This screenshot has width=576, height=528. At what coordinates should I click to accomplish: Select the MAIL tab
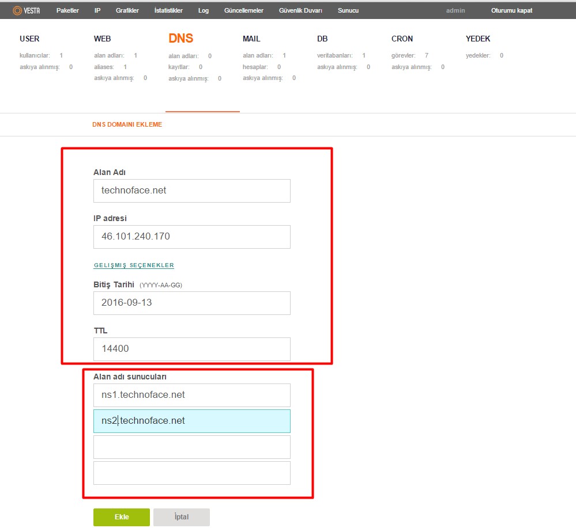point(251,39)
